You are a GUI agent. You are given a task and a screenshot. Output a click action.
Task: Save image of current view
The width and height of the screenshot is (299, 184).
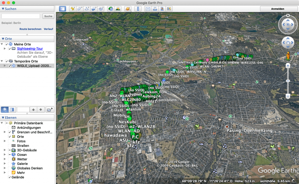(x=162, y=9)
